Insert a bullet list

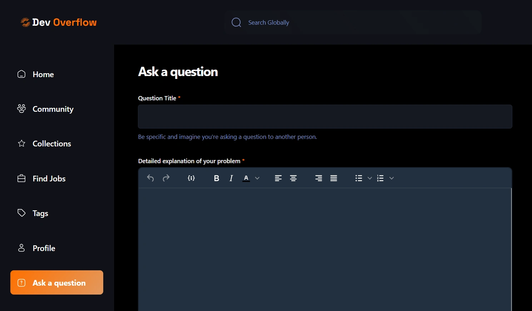(x=359, y=178)
